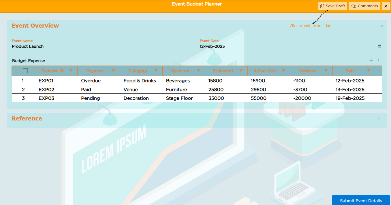Click the filter icon in Expense ID column
Screen dimensions: 391x205
coord(71,71)
